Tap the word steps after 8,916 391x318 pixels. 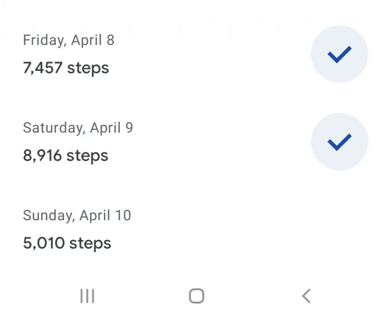pos(87,156)
